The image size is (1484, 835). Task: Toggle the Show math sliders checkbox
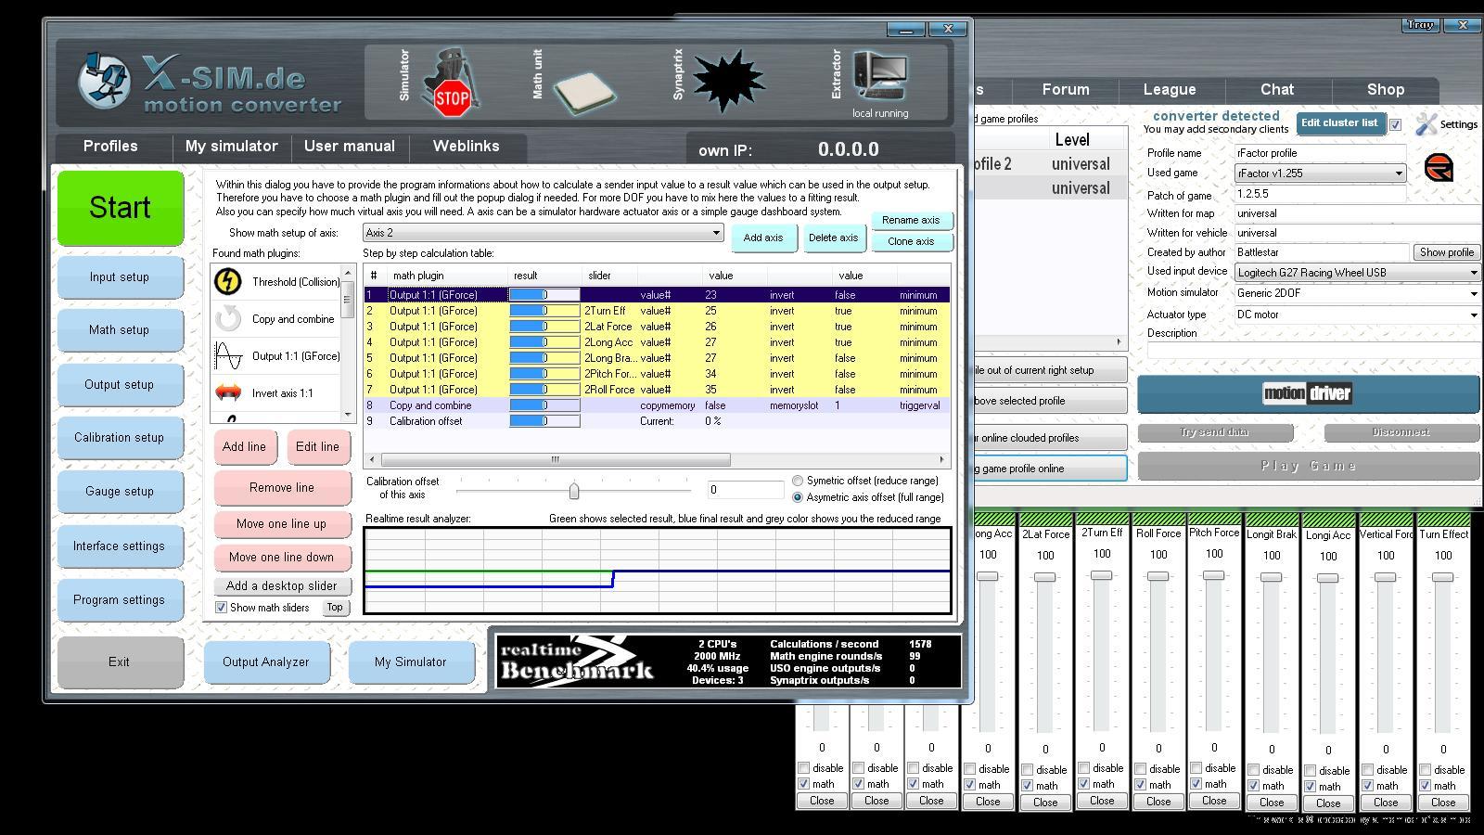[222, 608]
